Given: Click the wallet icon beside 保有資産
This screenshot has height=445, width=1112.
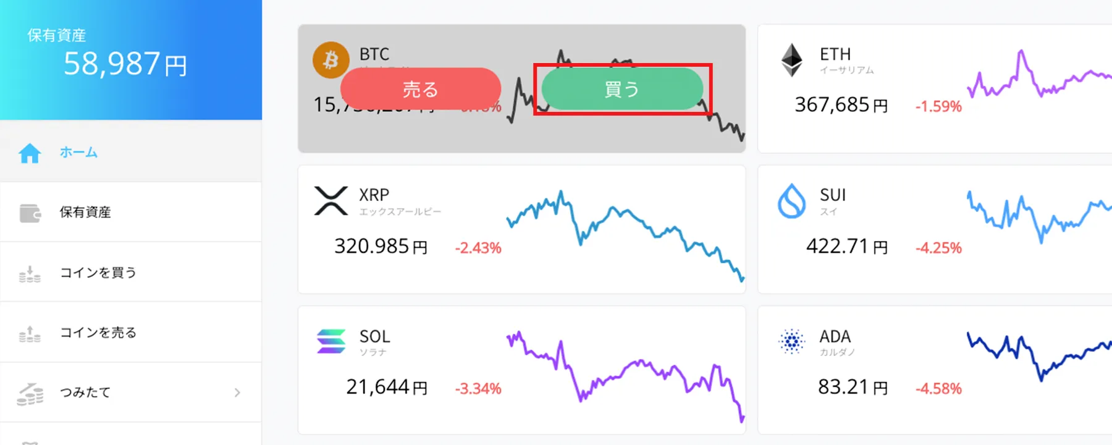Looking at the screenshot, I should pos(30,213).
